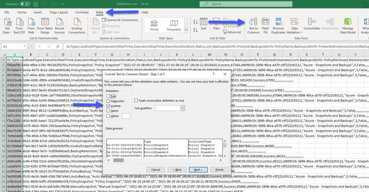The width and height of the screenshot is (369, 192).
Task: Select column A header
Action: point(15,55)
